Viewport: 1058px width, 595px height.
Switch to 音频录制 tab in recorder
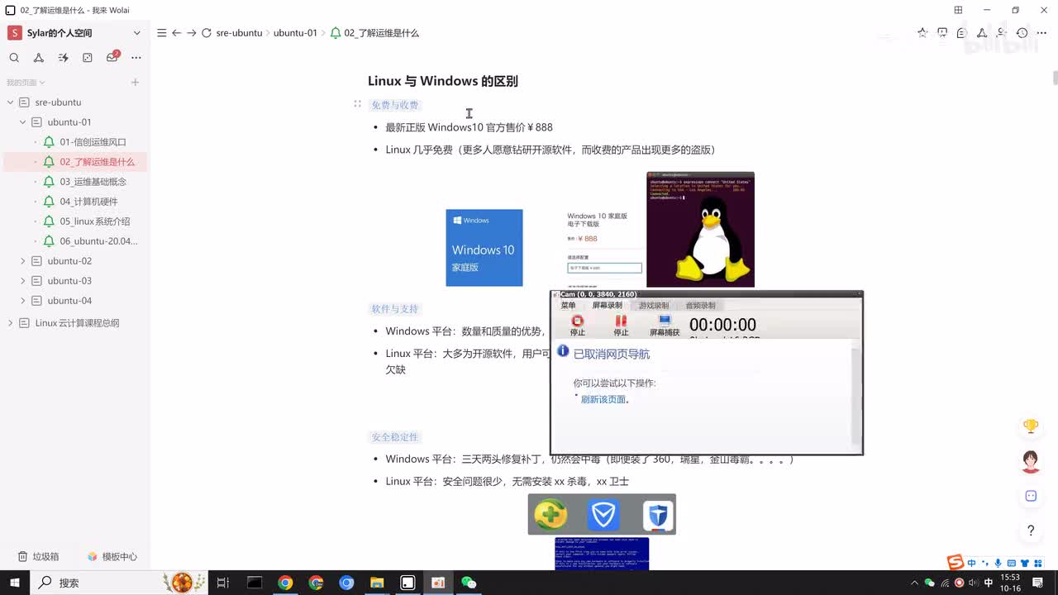tap(700, 306)
